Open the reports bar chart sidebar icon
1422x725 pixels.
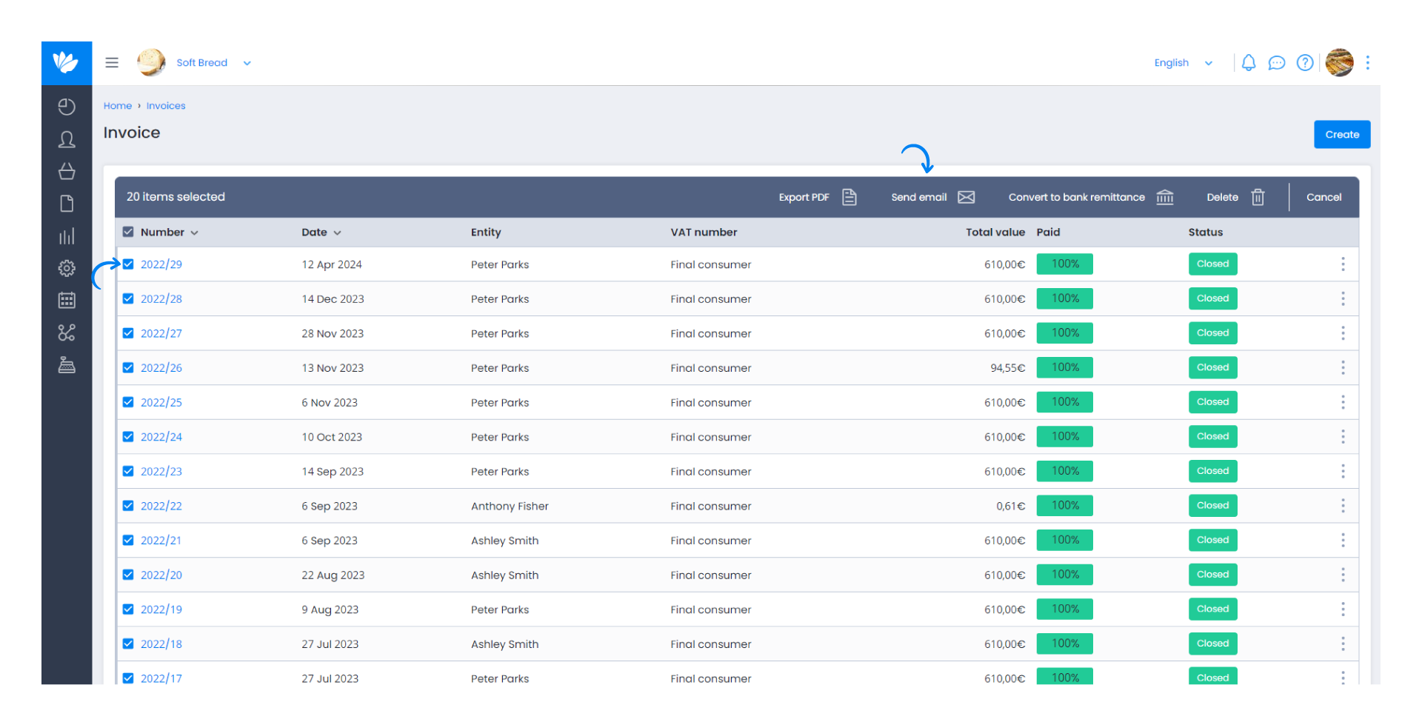(x=67, y=236)
